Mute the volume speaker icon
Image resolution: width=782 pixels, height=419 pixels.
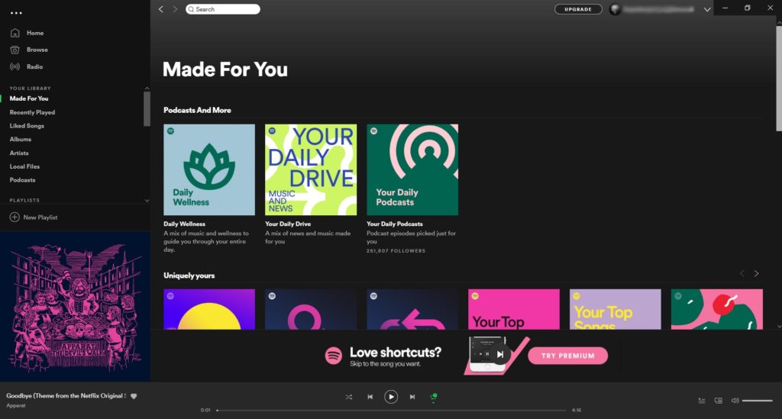click(735, 401)
